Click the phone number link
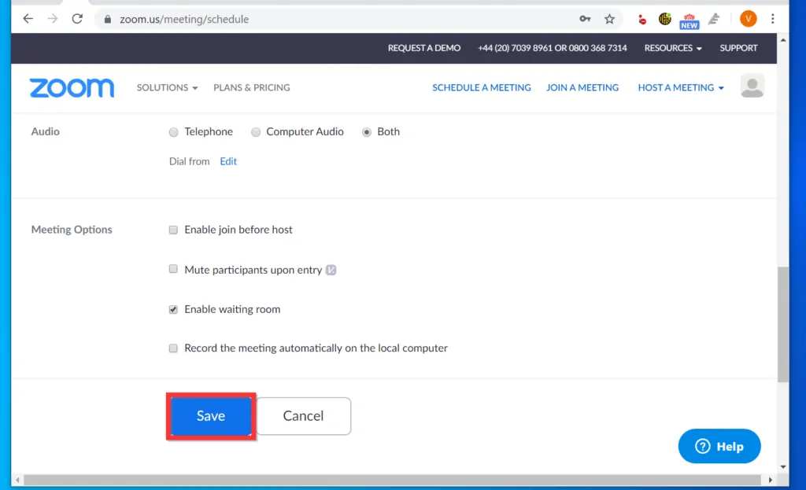The width and height of the screenshot is (806, 490). (x=552, y=48)
